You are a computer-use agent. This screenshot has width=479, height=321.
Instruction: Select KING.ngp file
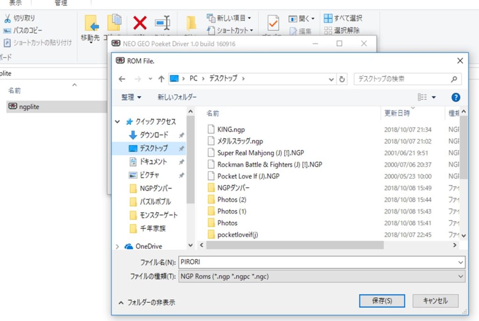(231, 130)
